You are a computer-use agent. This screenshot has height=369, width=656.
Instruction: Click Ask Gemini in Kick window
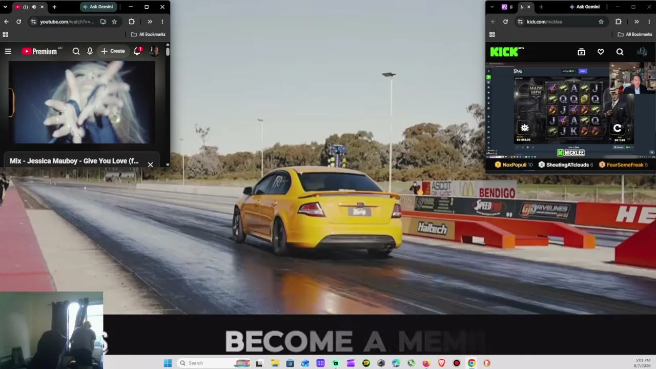(585, 7)
